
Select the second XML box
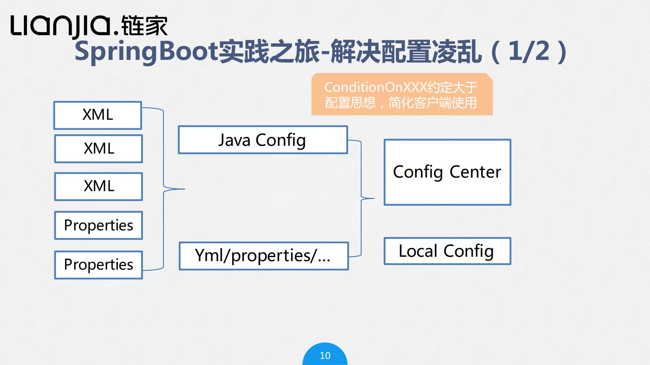[x=98, y=149]
